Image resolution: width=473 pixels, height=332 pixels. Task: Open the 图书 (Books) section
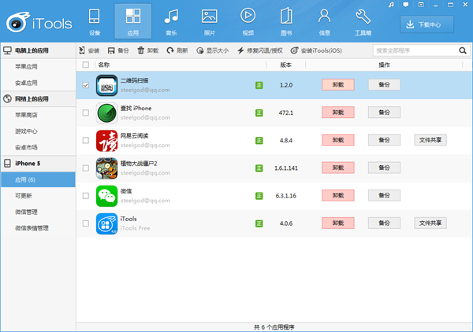click(285, 22)
